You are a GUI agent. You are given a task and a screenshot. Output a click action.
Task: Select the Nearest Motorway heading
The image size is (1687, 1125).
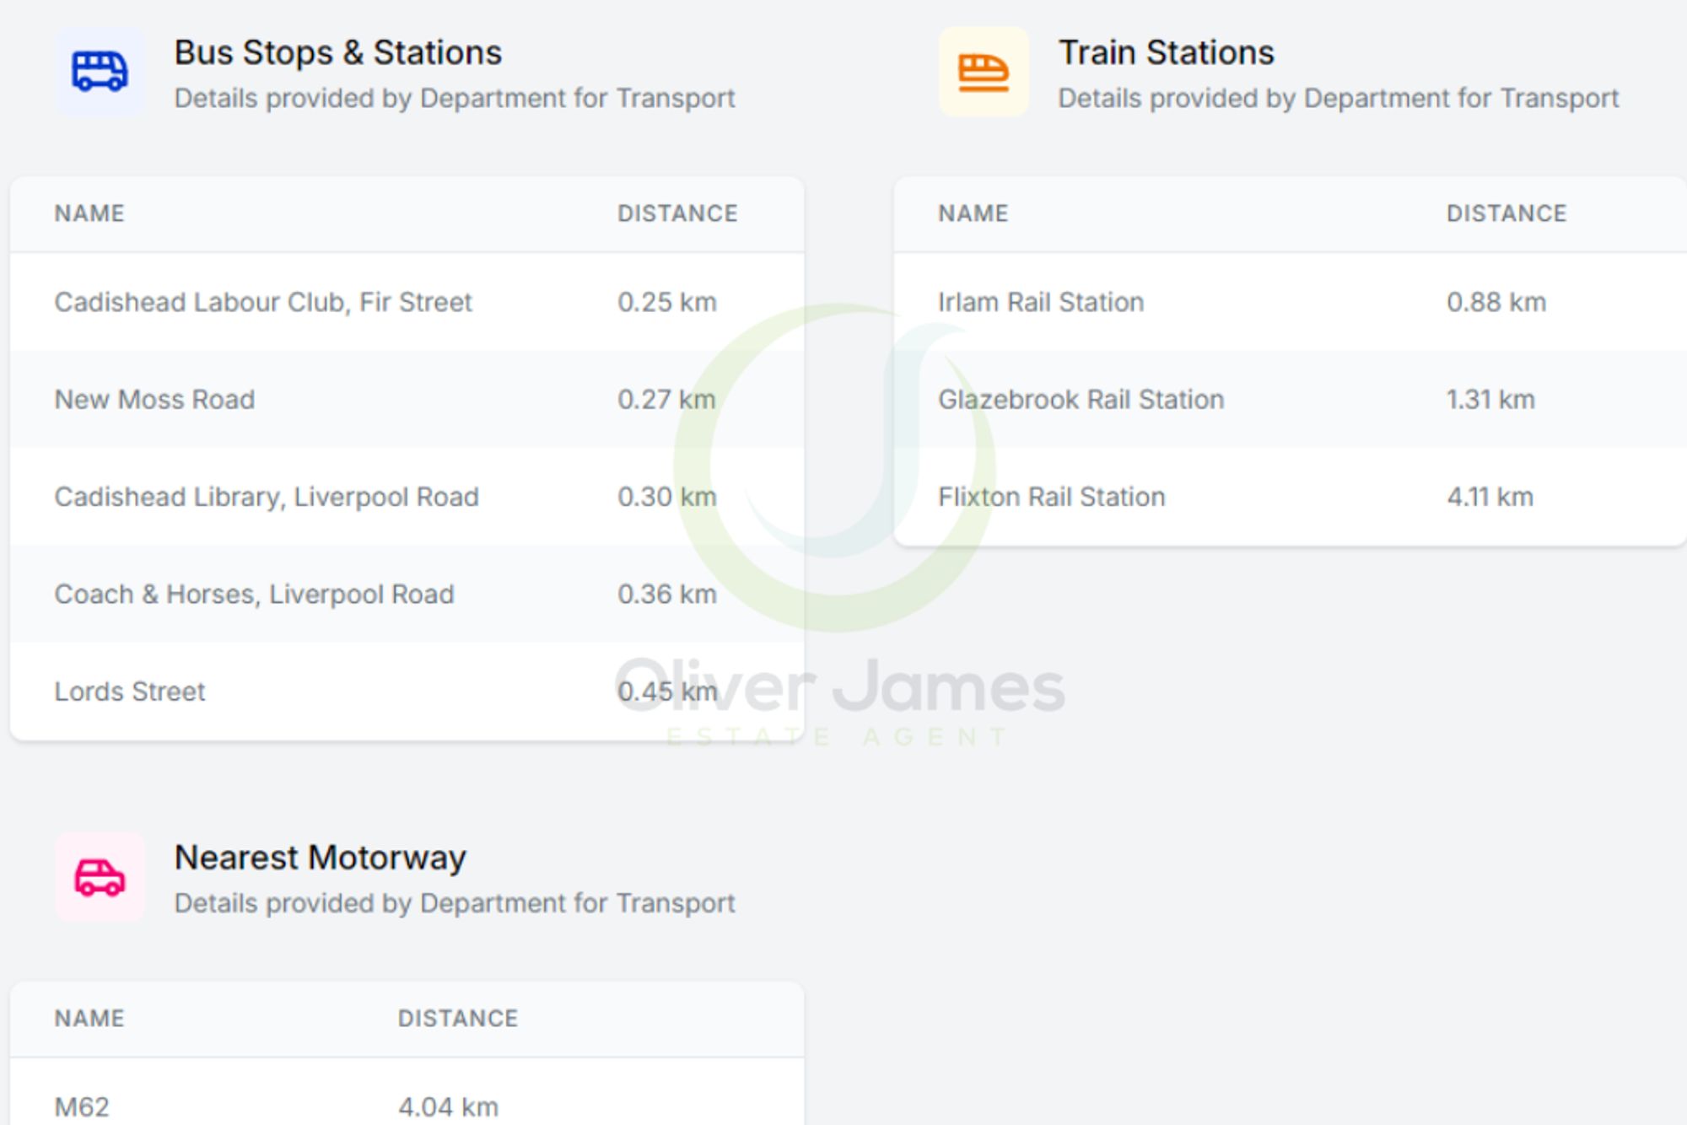tap(320, 858)
